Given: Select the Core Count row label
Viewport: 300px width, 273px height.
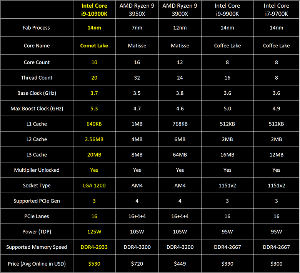Looking at the screenshot, I should pyautogui.click(x=37, y=62).
